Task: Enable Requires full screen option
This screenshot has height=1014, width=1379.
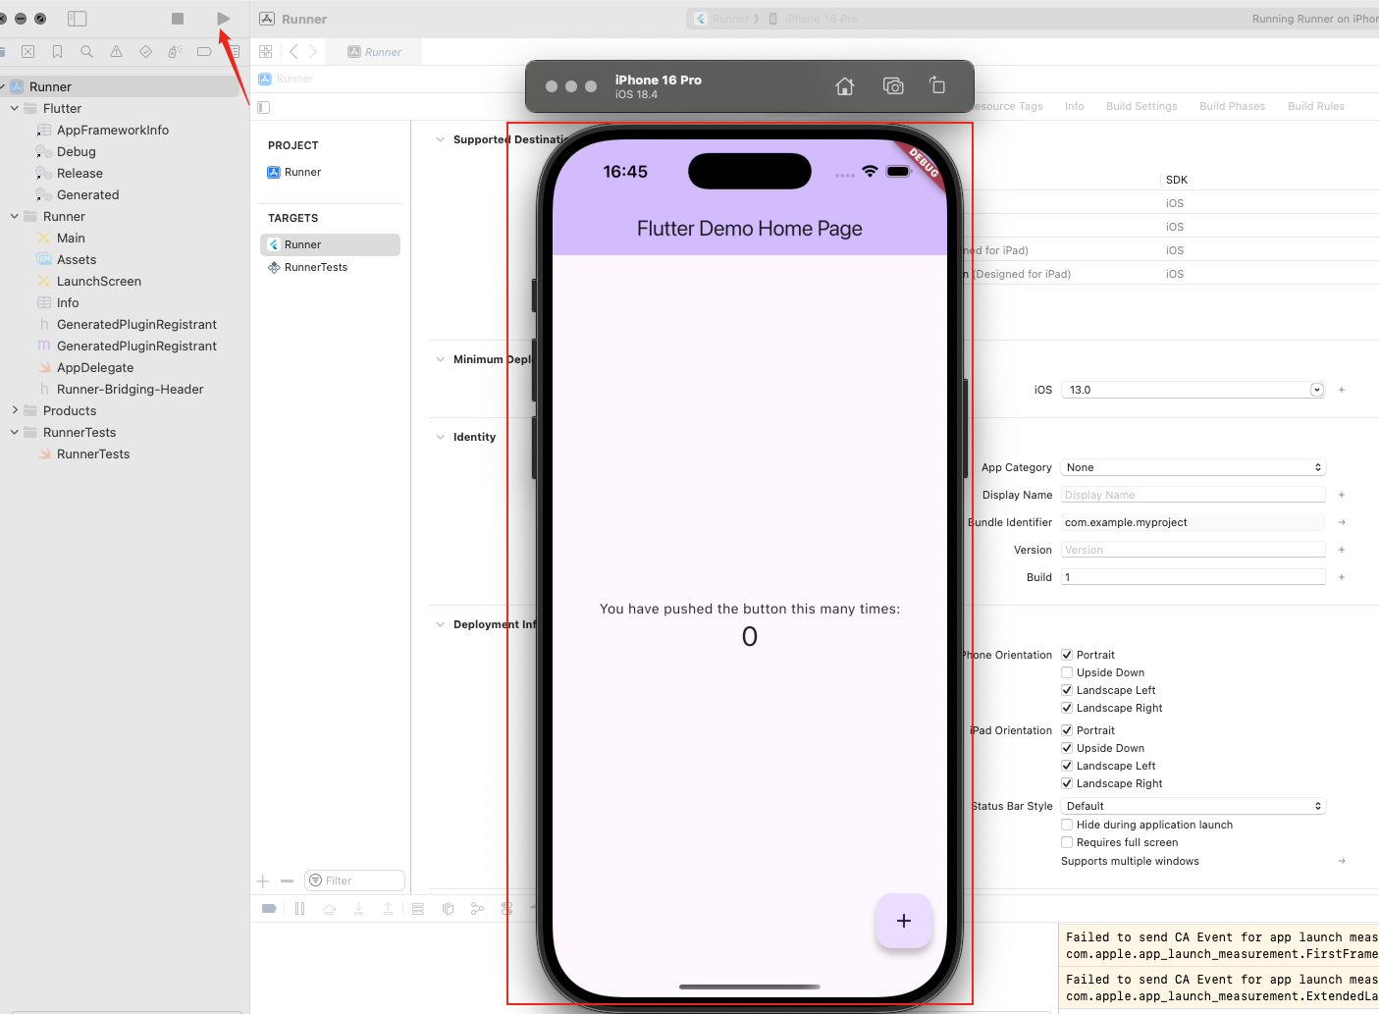Action: [1067, 842]
